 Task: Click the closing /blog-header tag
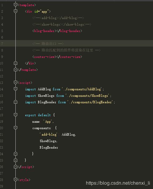click(69, 31)
